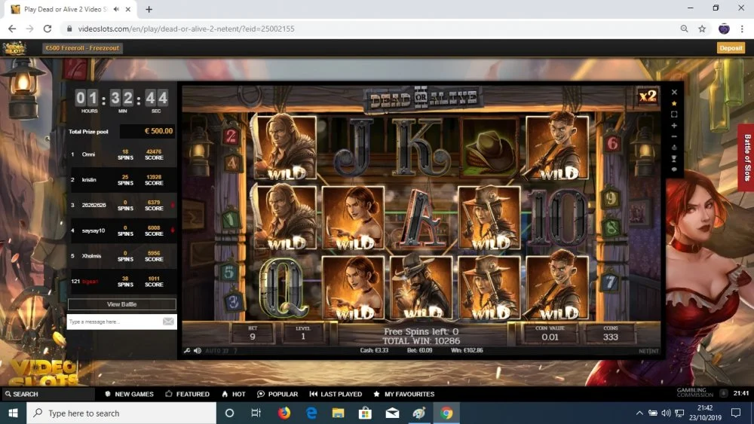Click the LEVEL 1 box
Screen dimensions: 754x424
coord(303,333)
